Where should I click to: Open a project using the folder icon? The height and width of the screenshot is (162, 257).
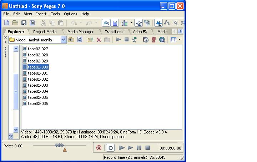click(15, 23)
